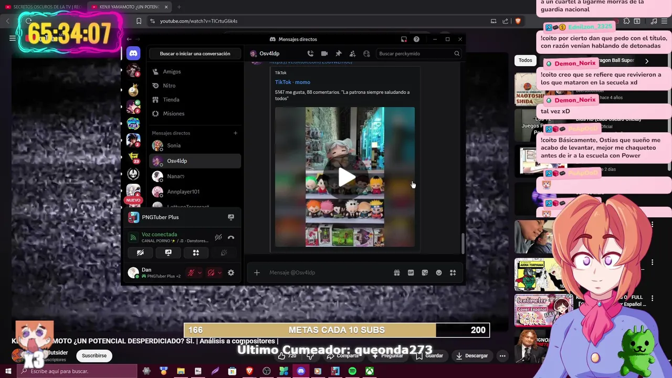The width and height of the screenshot is (672, 378).
Task: Open YouTube hamburger guide menu
Action: 13,38
